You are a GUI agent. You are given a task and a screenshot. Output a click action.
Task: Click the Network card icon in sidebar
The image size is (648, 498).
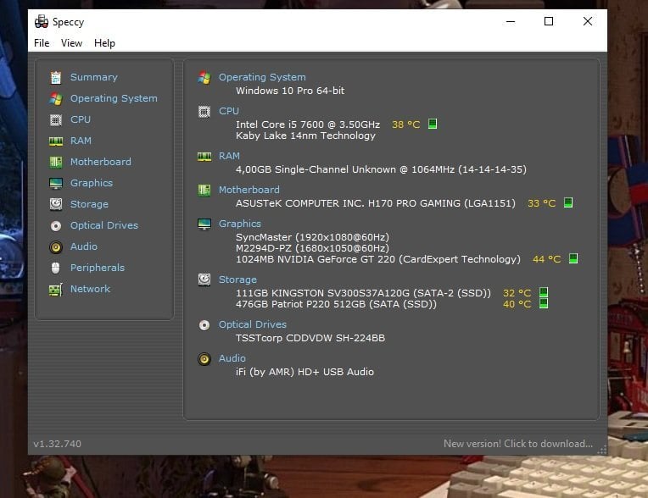coord(56,289)
